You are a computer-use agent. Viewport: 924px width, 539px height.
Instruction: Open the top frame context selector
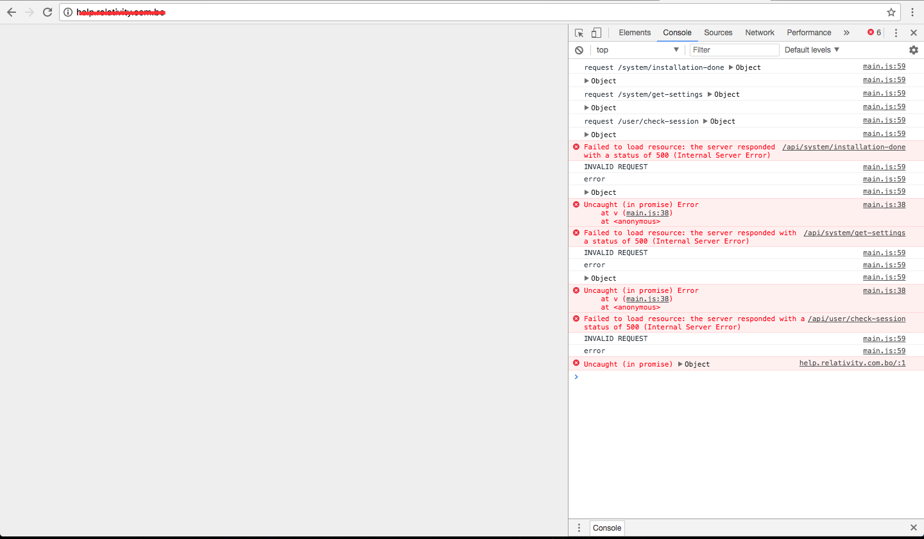tap(637, 49)
